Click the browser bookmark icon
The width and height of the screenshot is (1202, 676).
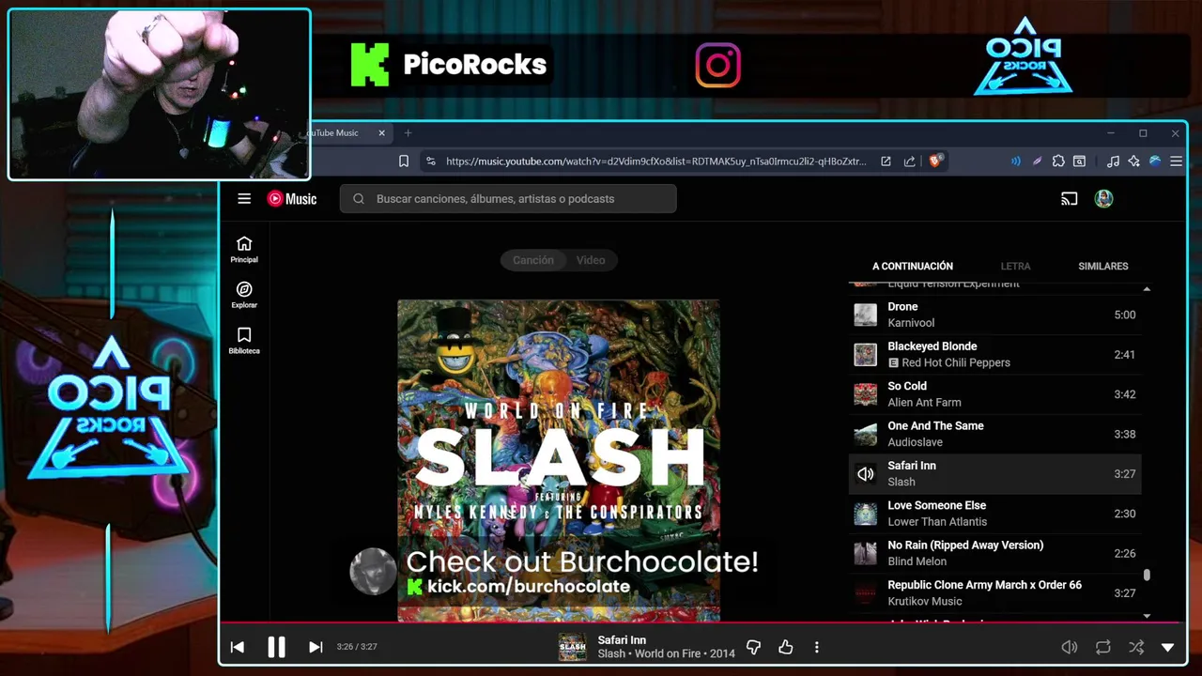click(404, 161)
